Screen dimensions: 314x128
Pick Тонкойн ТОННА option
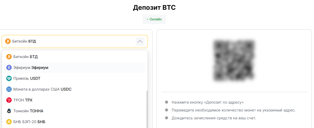[74, 111]
